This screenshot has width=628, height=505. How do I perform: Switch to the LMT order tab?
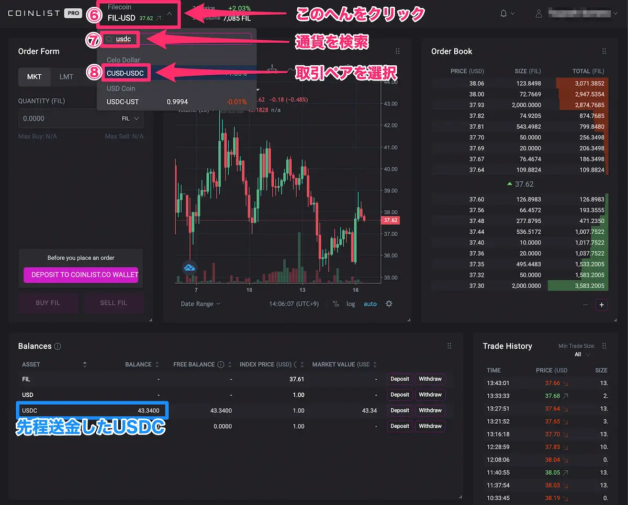tap(66, 77)
